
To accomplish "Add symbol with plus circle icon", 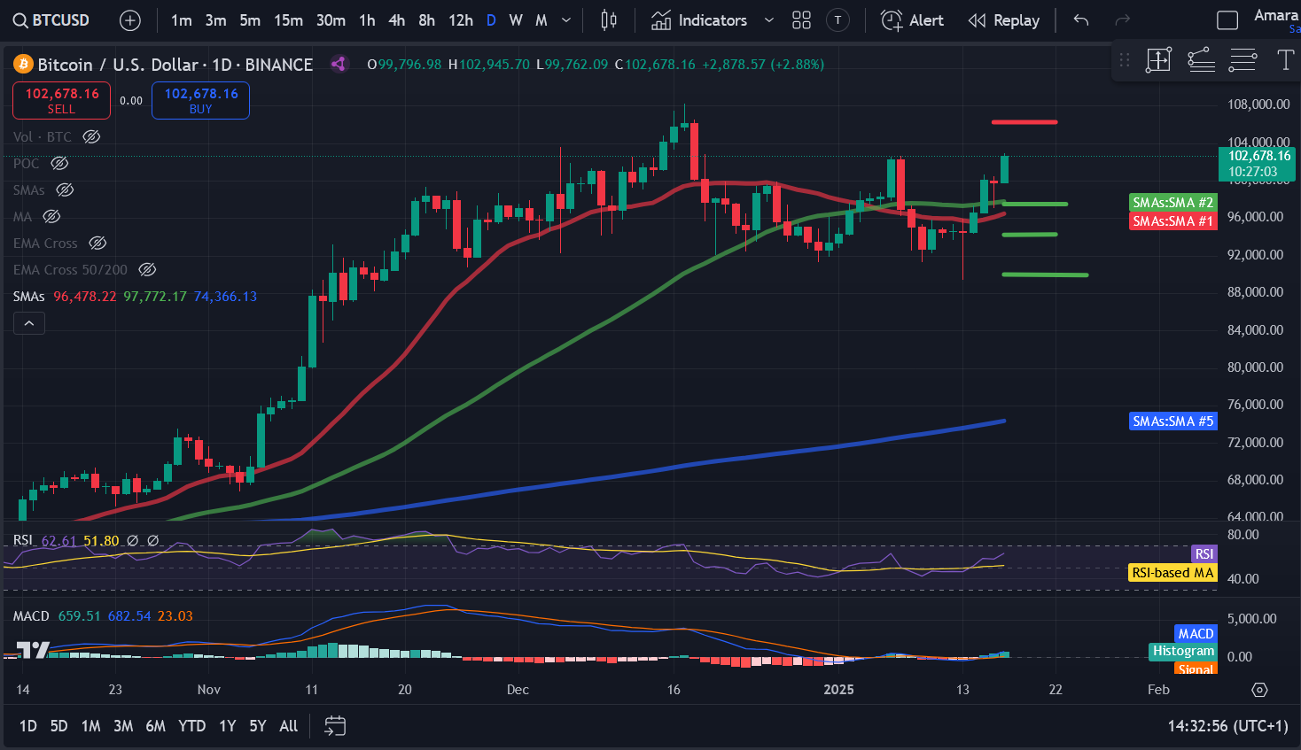I will [x=130, y=20].
